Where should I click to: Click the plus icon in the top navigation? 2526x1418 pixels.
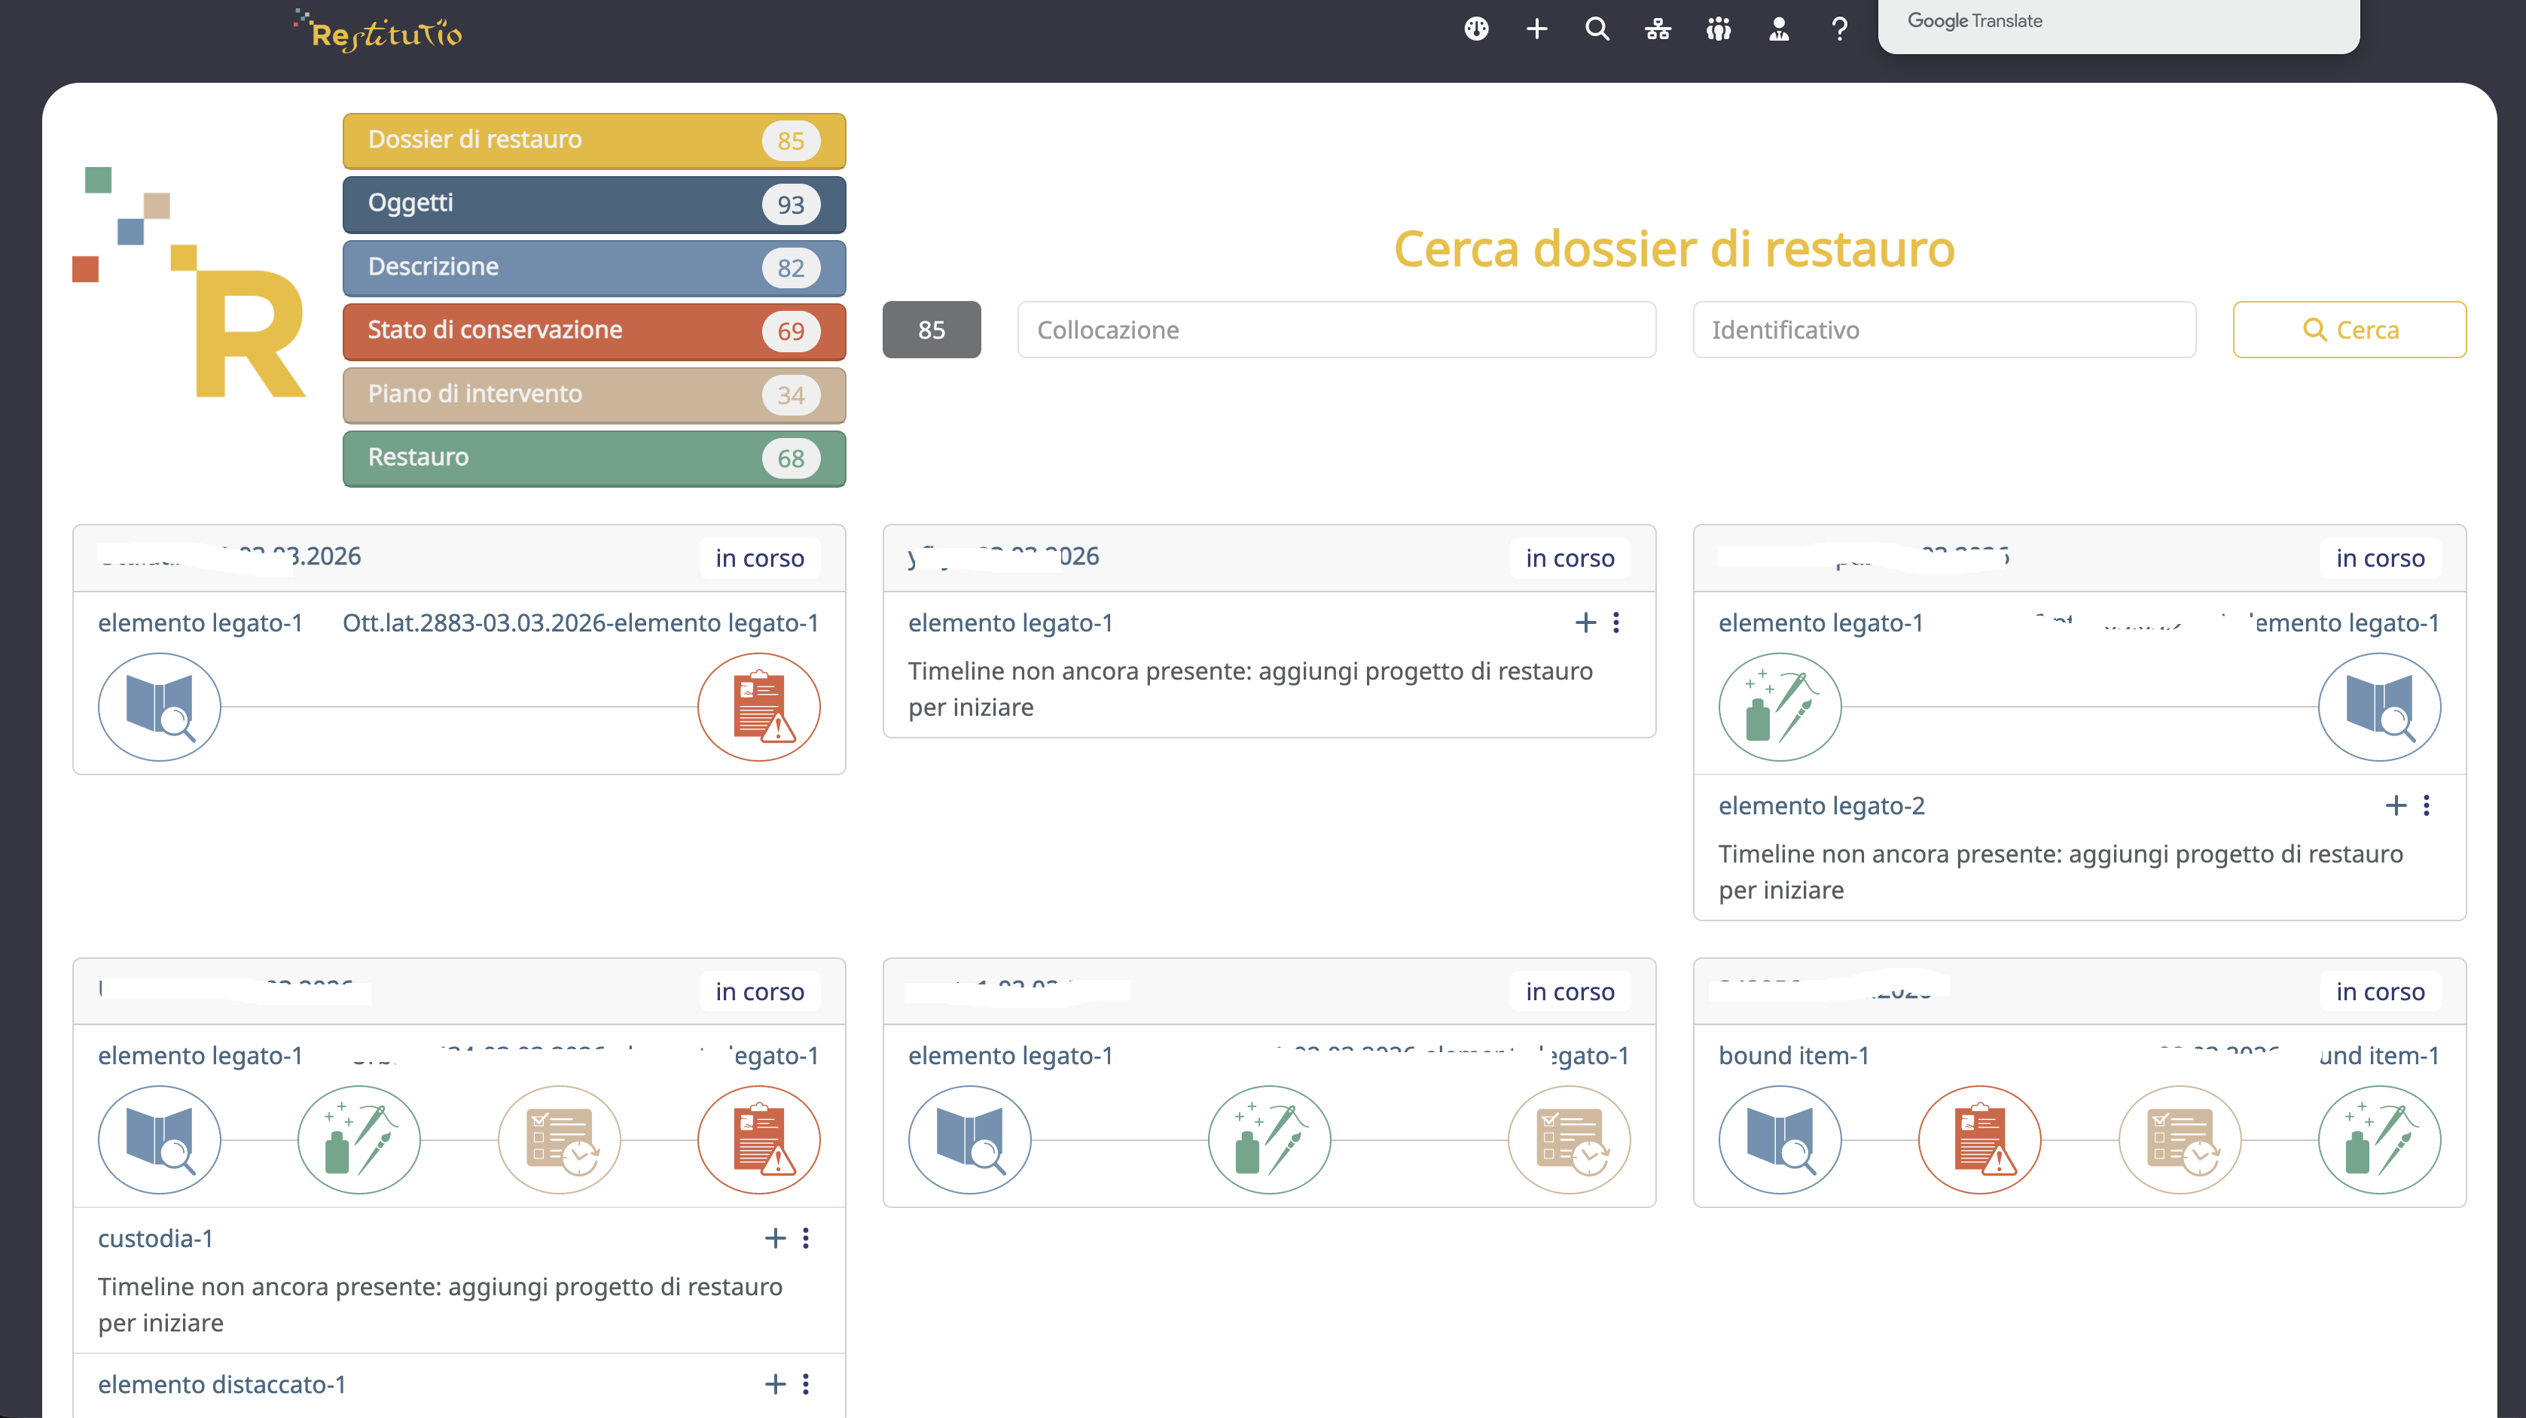[x=1536, y=29]
